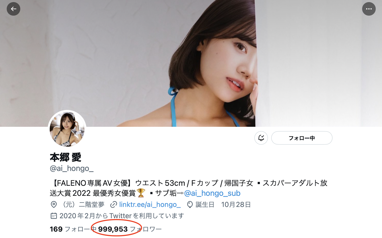Click the chain link icon beside linktr.ee
Screen dimensions: 382x238
point(114,204)
